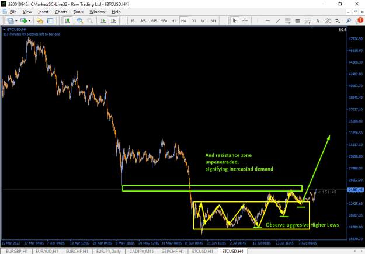Click the 13 Jul 00:05 date label
This screenshot has height=254, width=365.
[262, 243]
